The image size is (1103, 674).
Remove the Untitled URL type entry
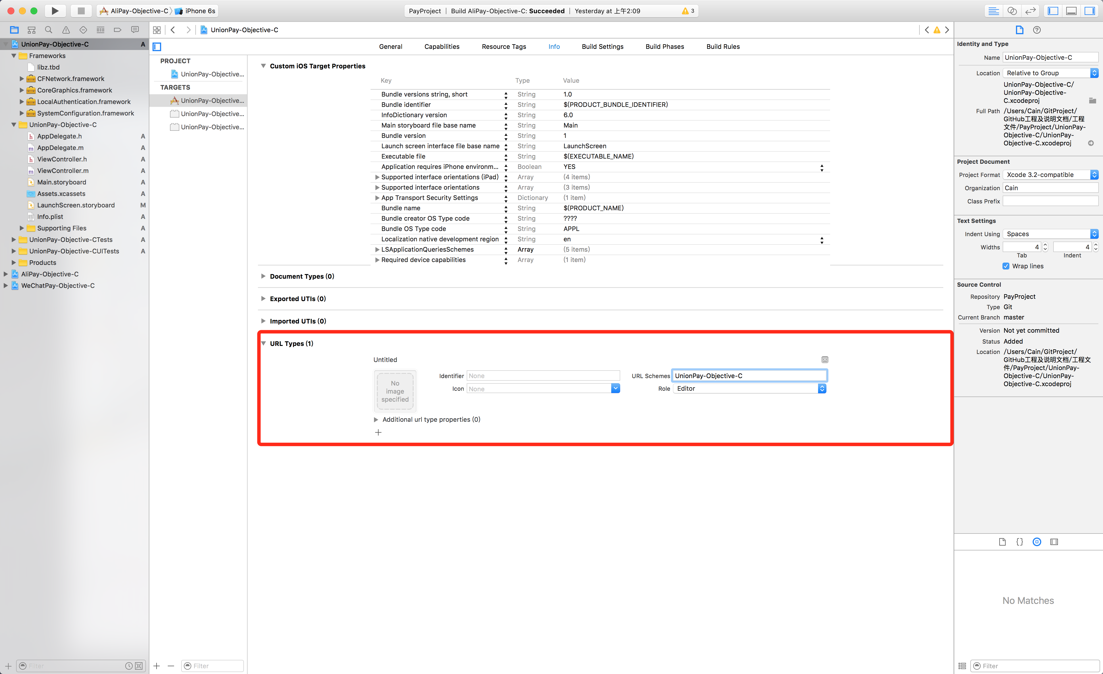825,360
